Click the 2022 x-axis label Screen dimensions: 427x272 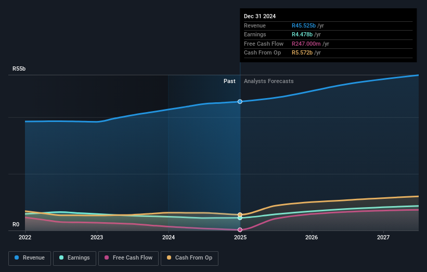[25, 238]
